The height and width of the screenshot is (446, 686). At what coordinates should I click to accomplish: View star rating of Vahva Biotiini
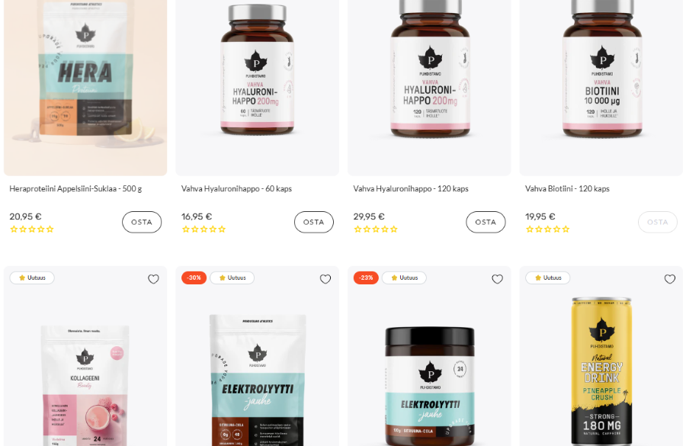(548, 229)
